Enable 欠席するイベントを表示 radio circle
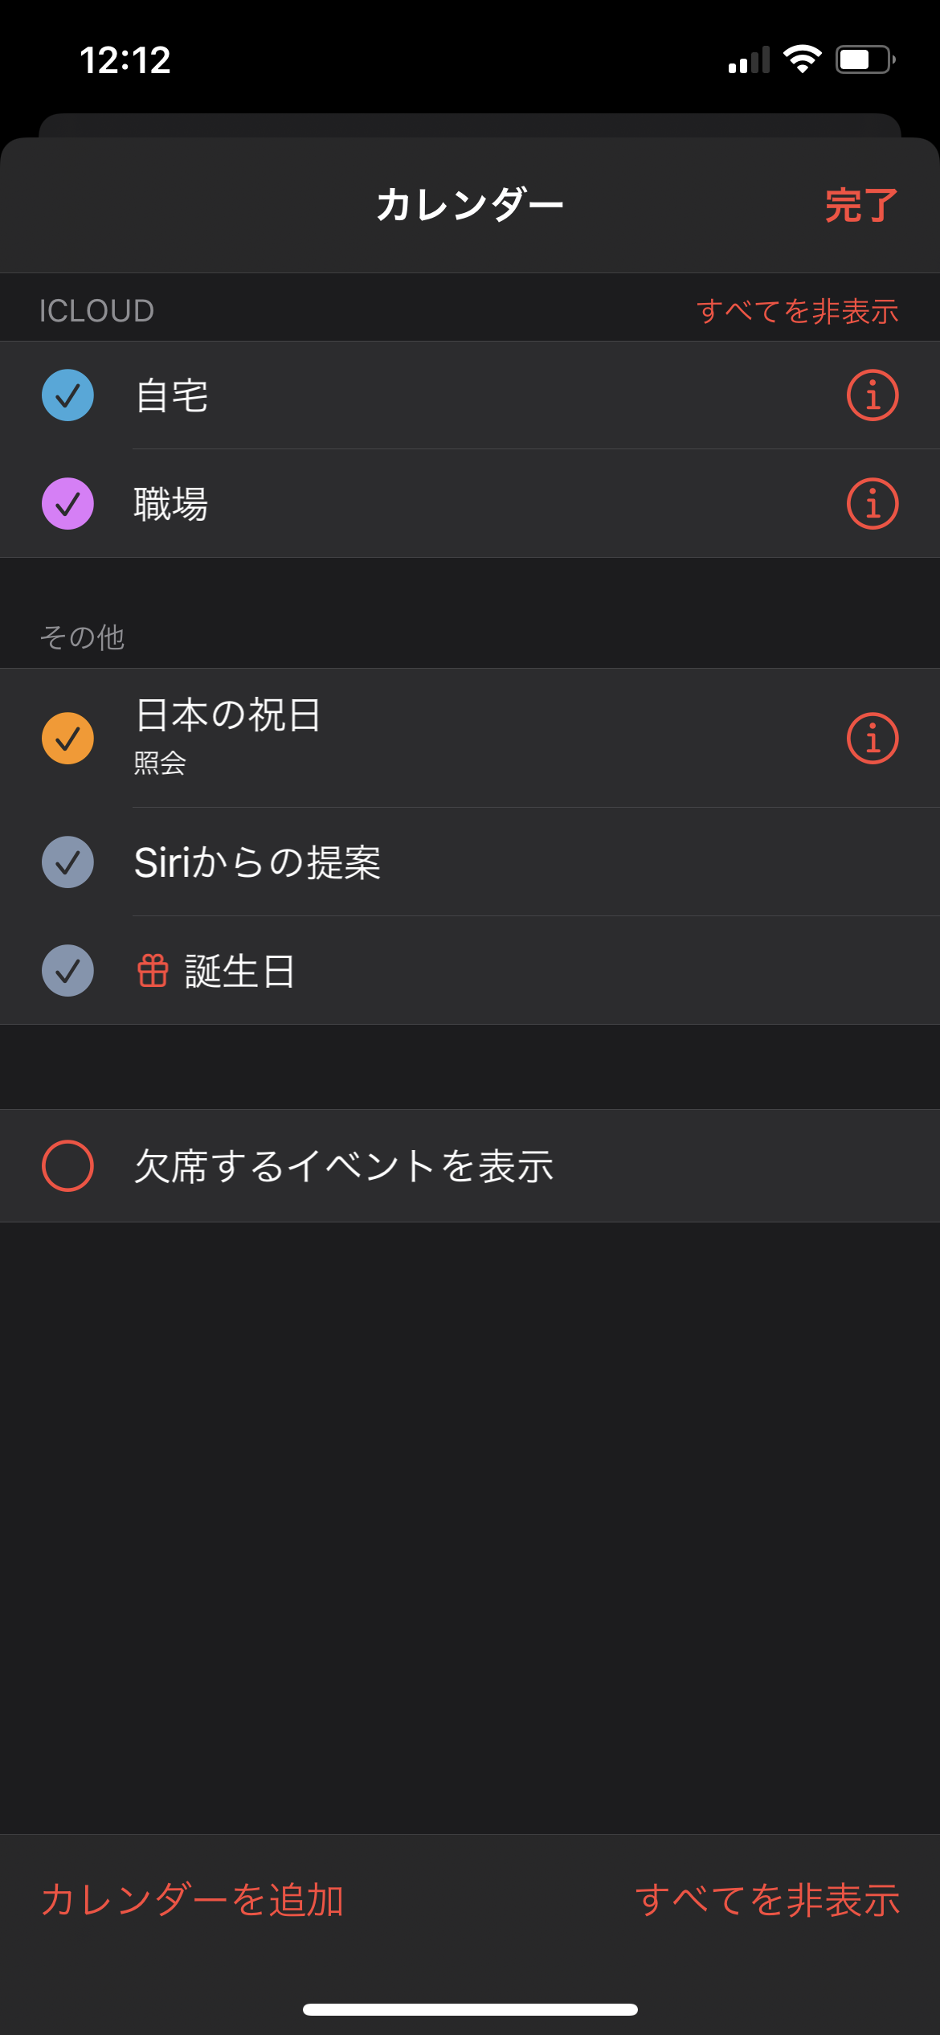Screen dimensions: 940x2035 click(x=67, y=1165)
